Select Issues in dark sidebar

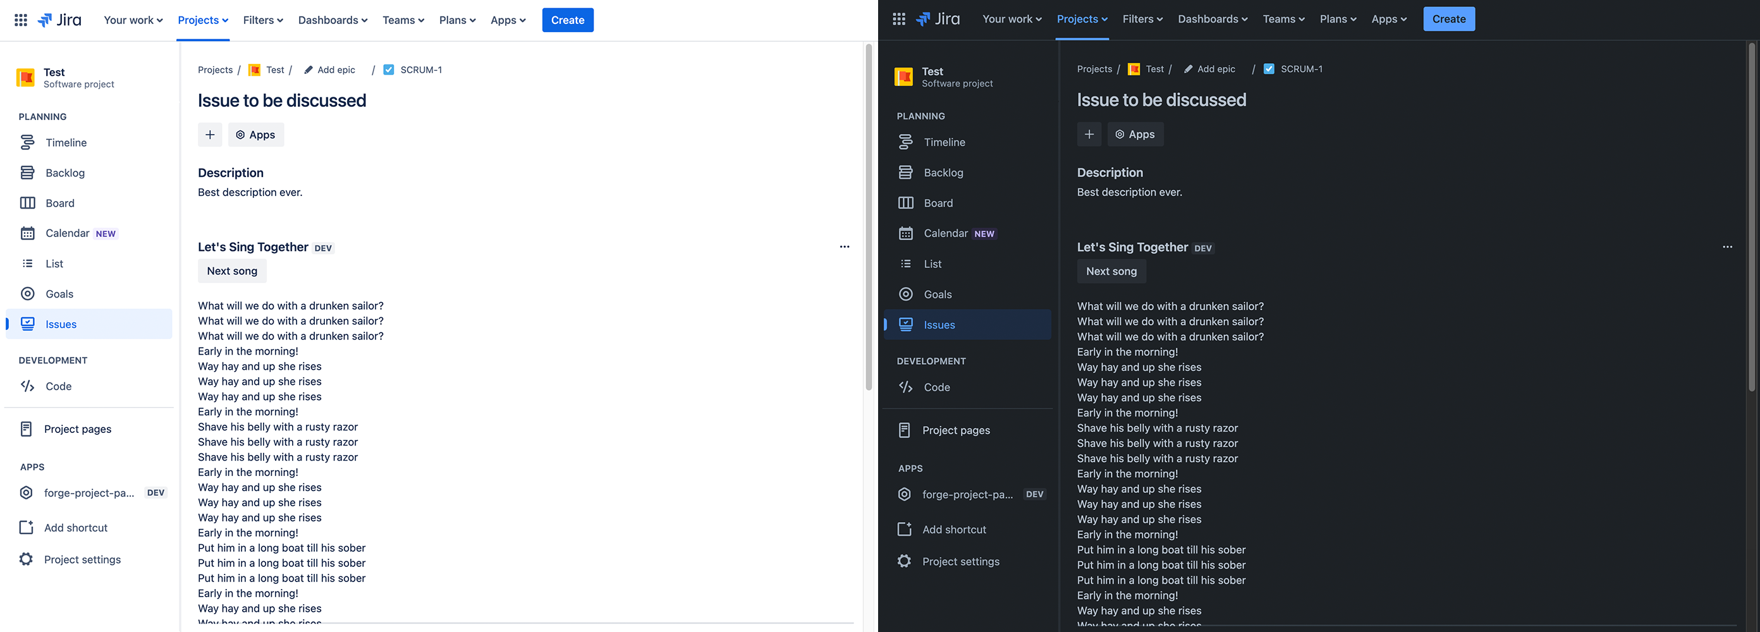967,325
